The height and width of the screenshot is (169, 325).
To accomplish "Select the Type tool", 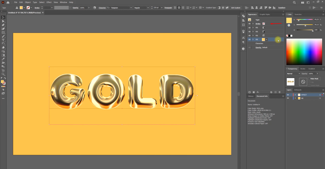I will click(x=3, y=40).
